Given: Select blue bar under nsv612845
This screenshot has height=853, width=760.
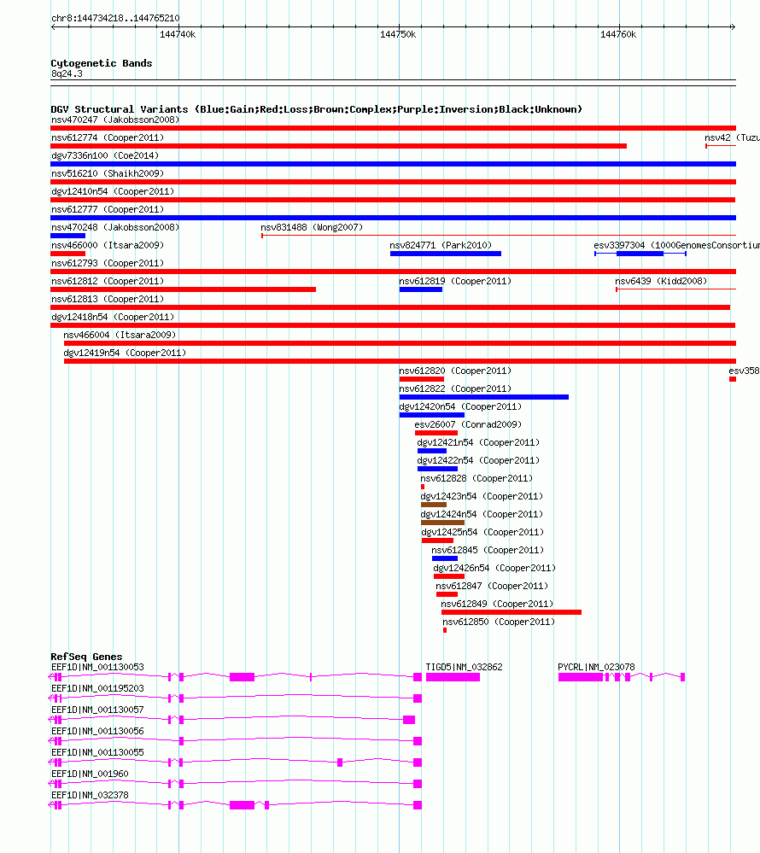Looking at the screenshot, I should point(445,558).
